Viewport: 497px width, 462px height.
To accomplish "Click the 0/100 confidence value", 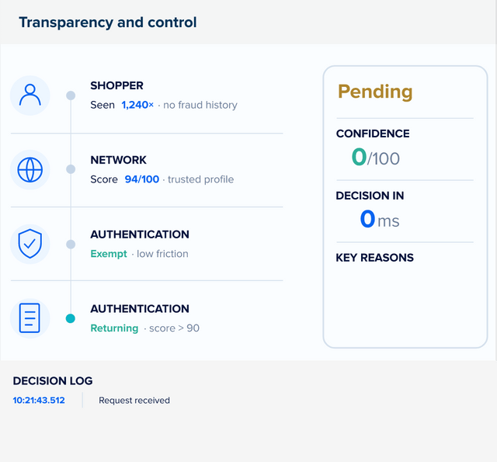I will [376, 157].
